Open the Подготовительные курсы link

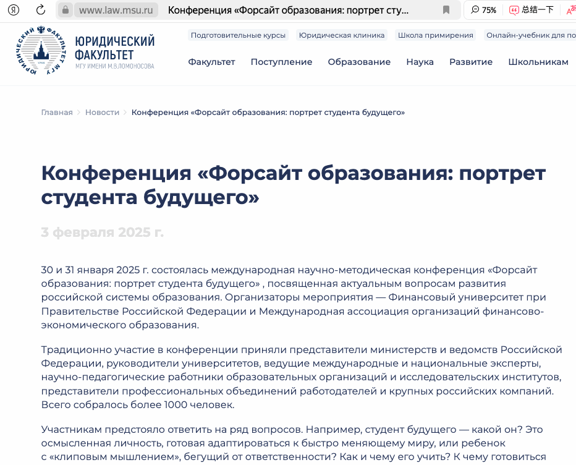point(238,35)
